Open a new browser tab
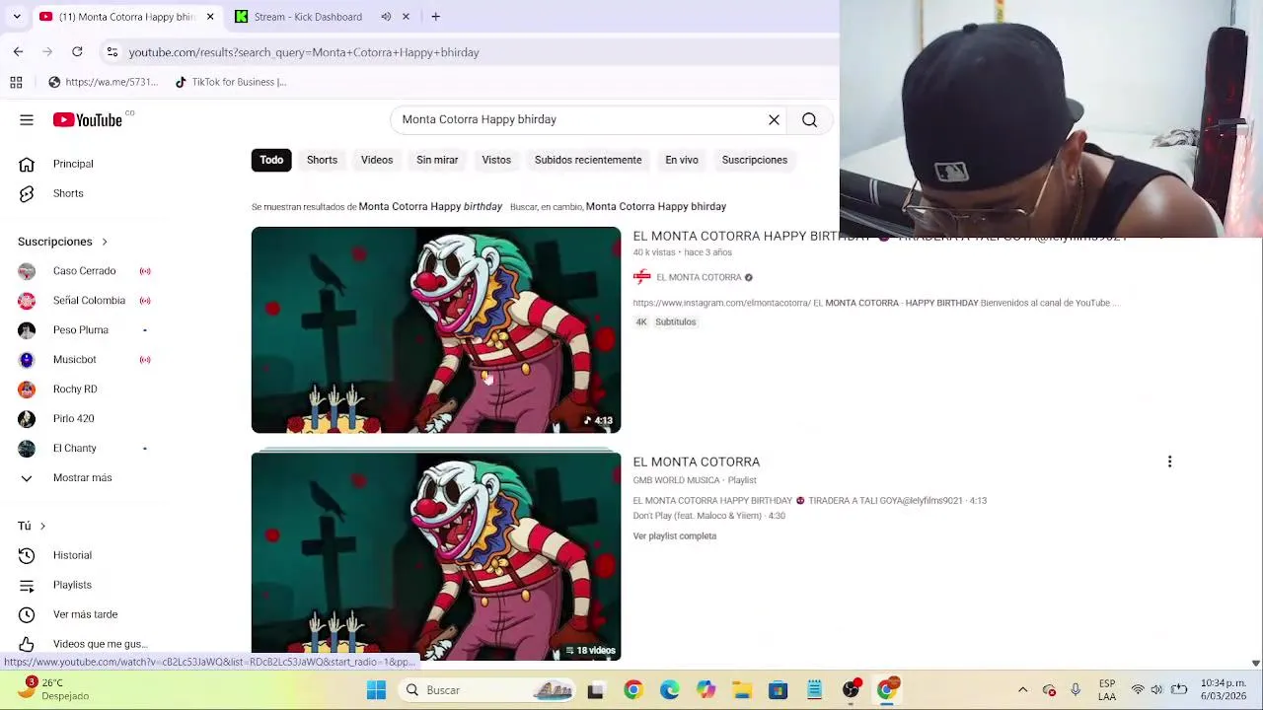Image resolution: width=1263 pixels, height=710 pixels. click(435, 17)
